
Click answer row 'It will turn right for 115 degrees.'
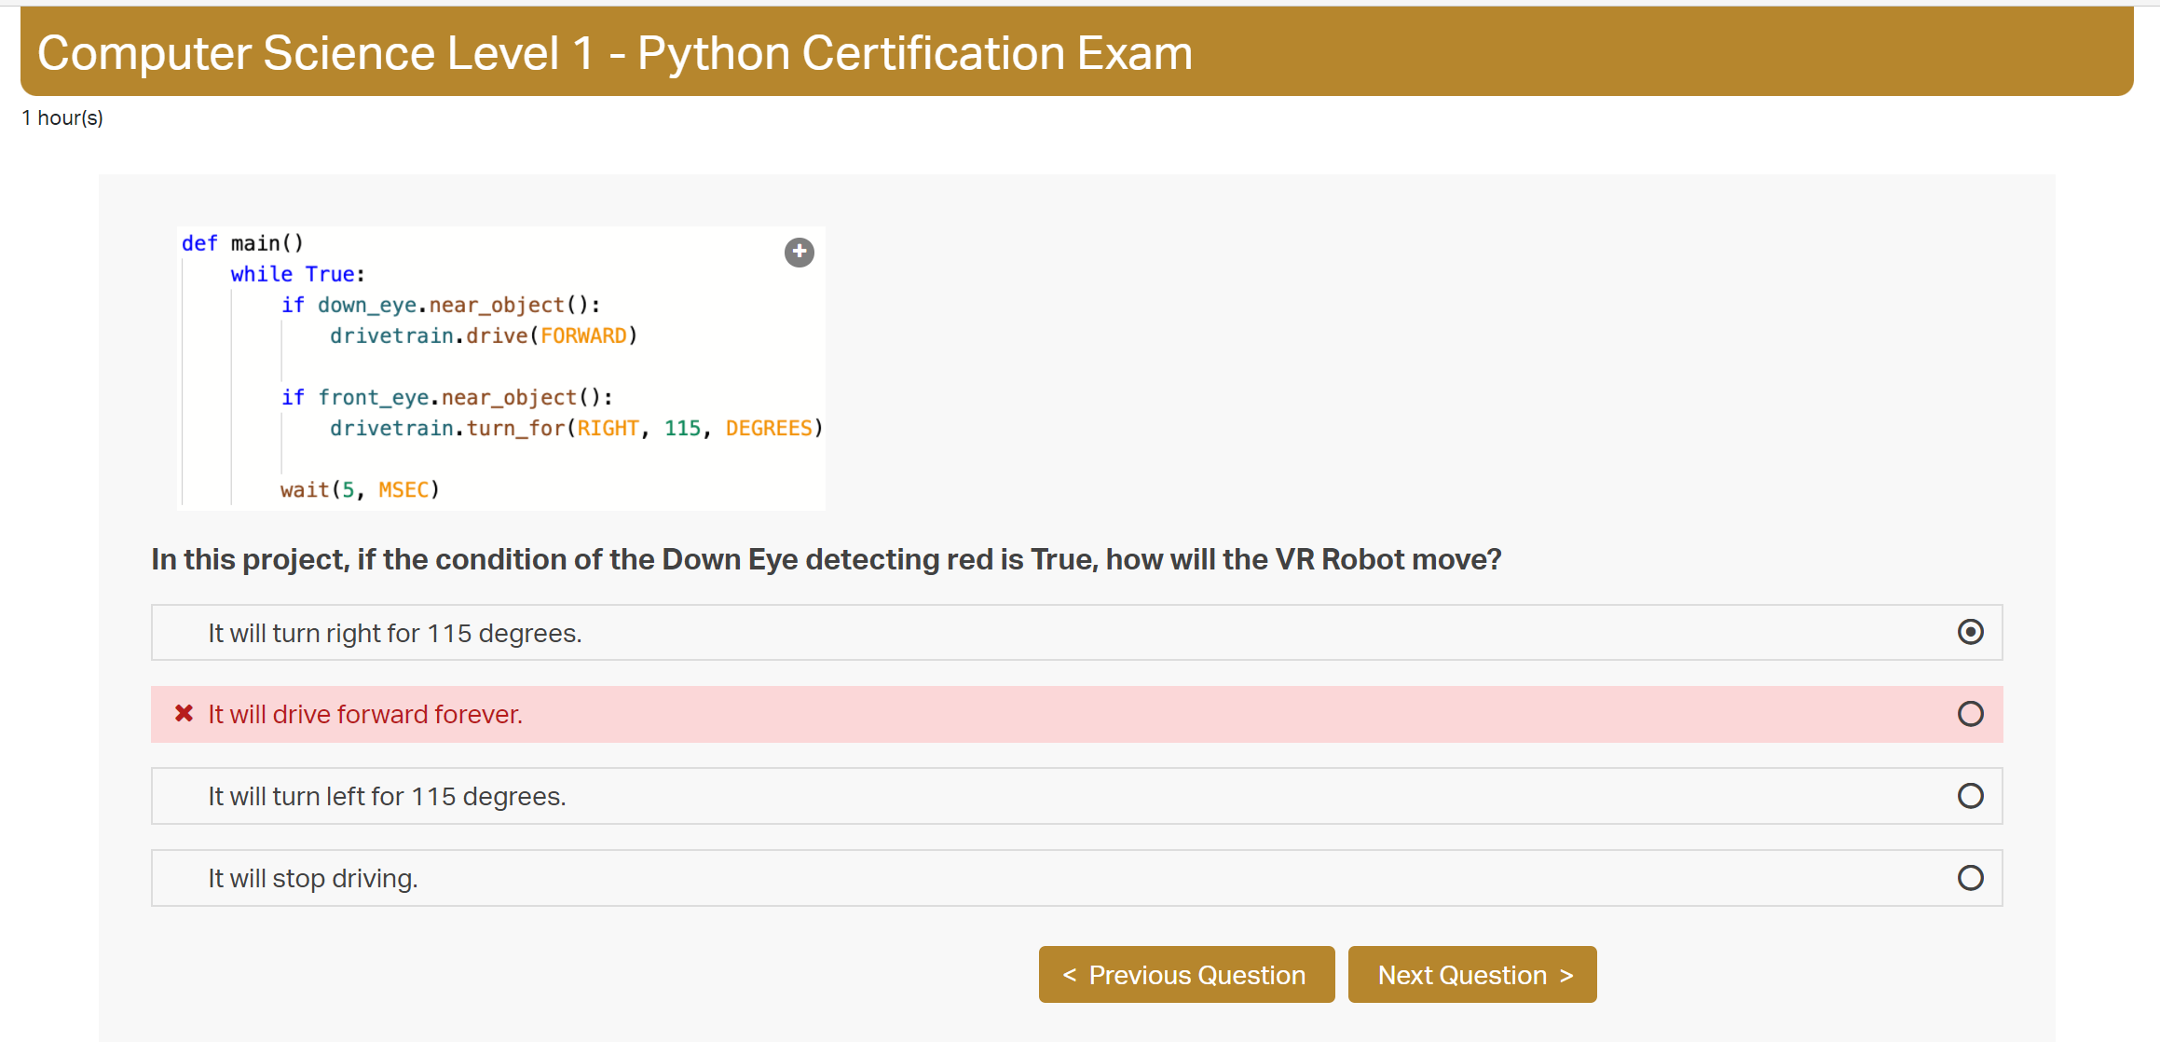[395, 634]
